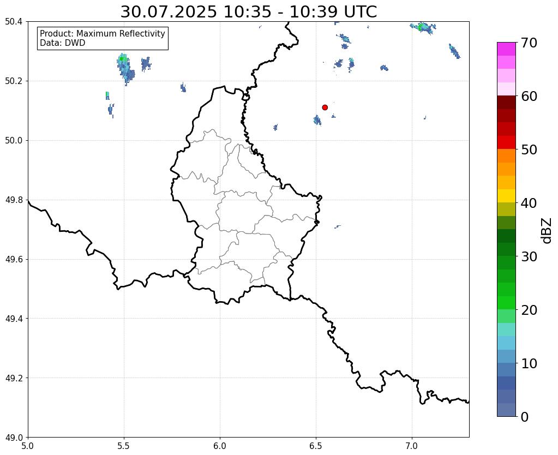Click the 'Product: Maximum Reflectivity' legend text
The height and width of the screenshot is (455, 558).
point(103,33)
